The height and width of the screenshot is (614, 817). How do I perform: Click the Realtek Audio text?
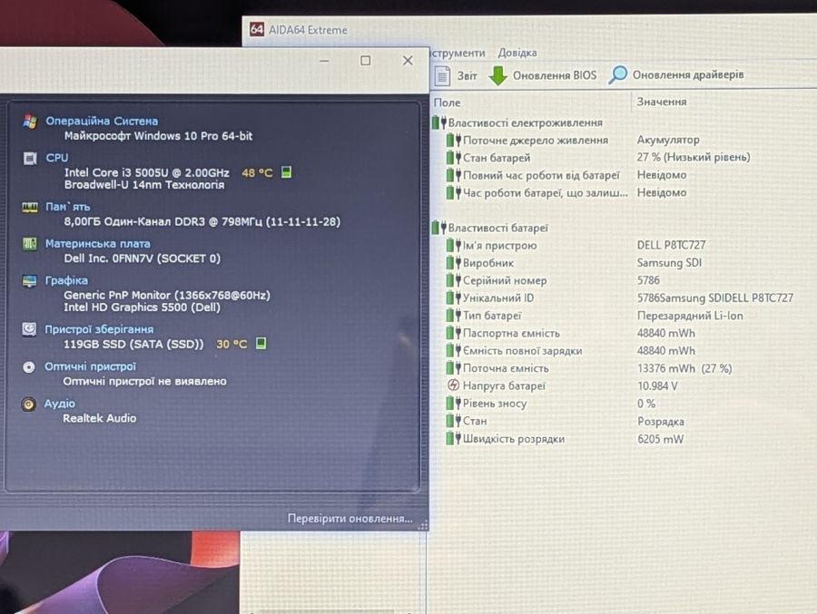click(x=100, y=418)
